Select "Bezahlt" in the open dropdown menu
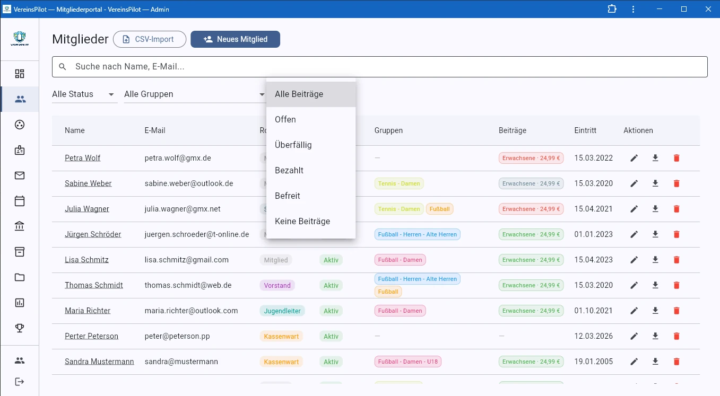 pos(289,170)
